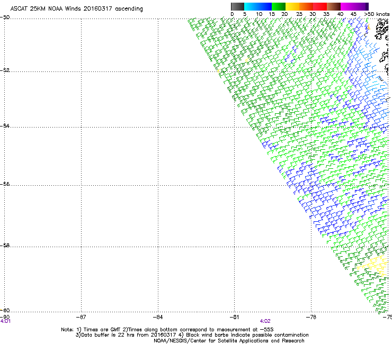The height and width of the screenshot is (344, 392).
Task: Click the yellow 20-25 knots color band
Action: [x=292, y=6]
